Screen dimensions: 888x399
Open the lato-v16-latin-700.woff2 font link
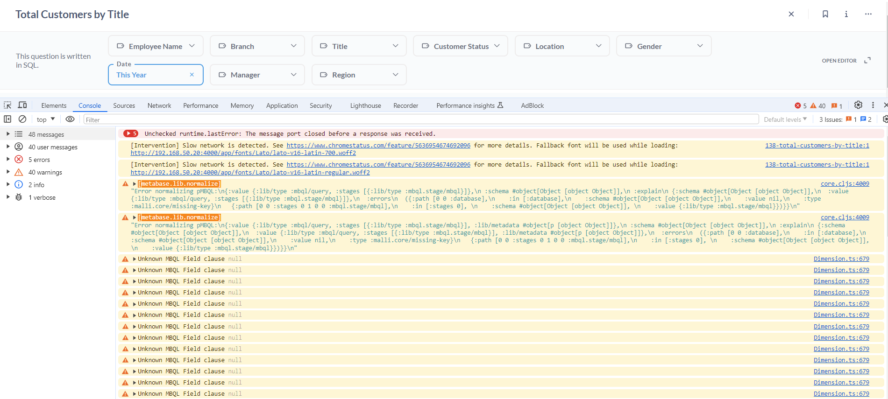pos(243,153)
